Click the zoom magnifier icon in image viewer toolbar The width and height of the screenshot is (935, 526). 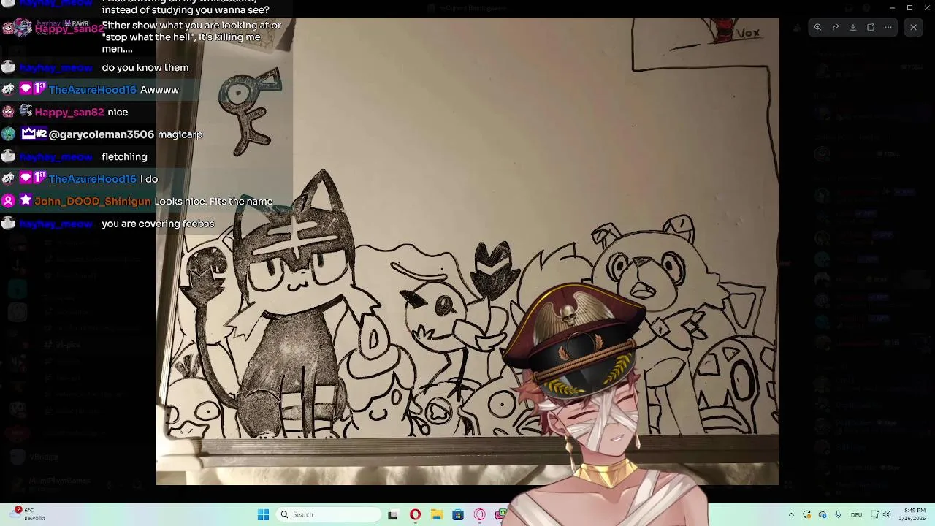pos(818,28)
